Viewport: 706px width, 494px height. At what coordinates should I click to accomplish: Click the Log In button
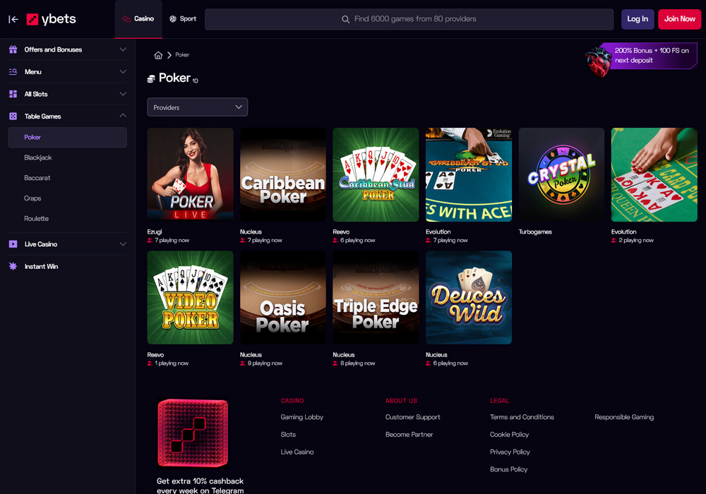pos(637,19)
